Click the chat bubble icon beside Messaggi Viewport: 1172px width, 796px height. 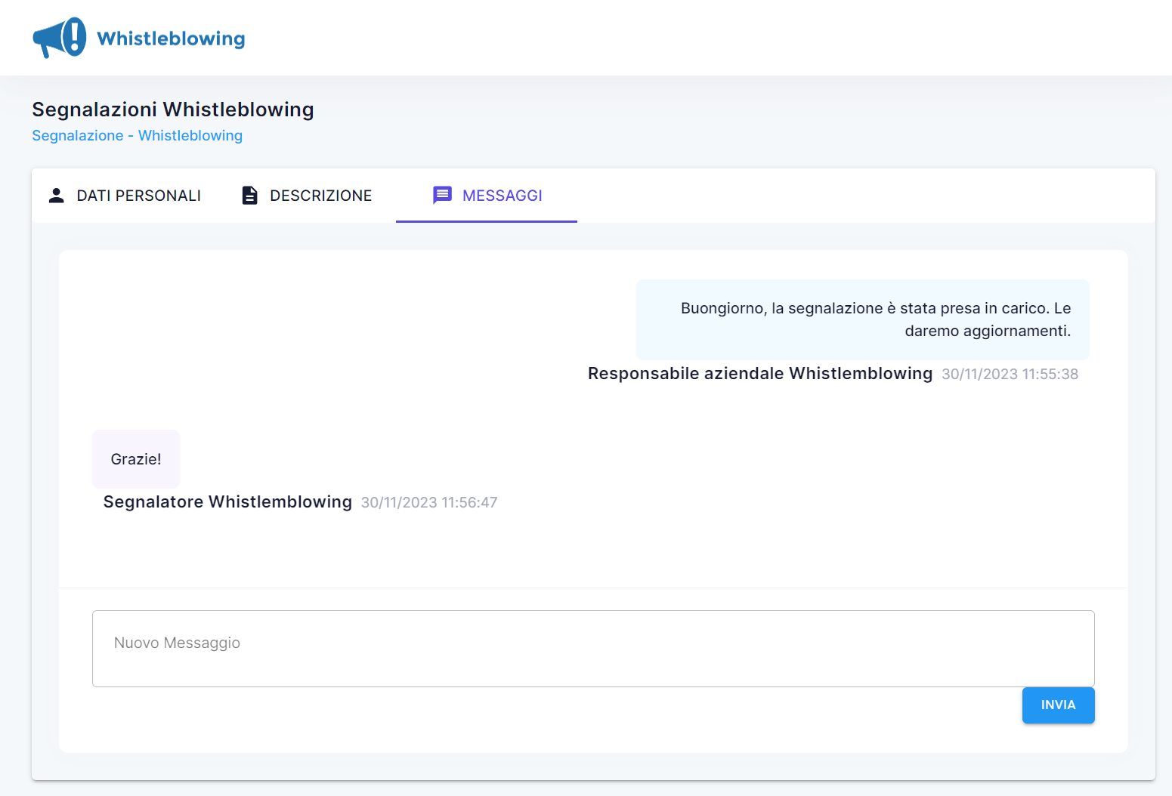(x=442, y=196)
